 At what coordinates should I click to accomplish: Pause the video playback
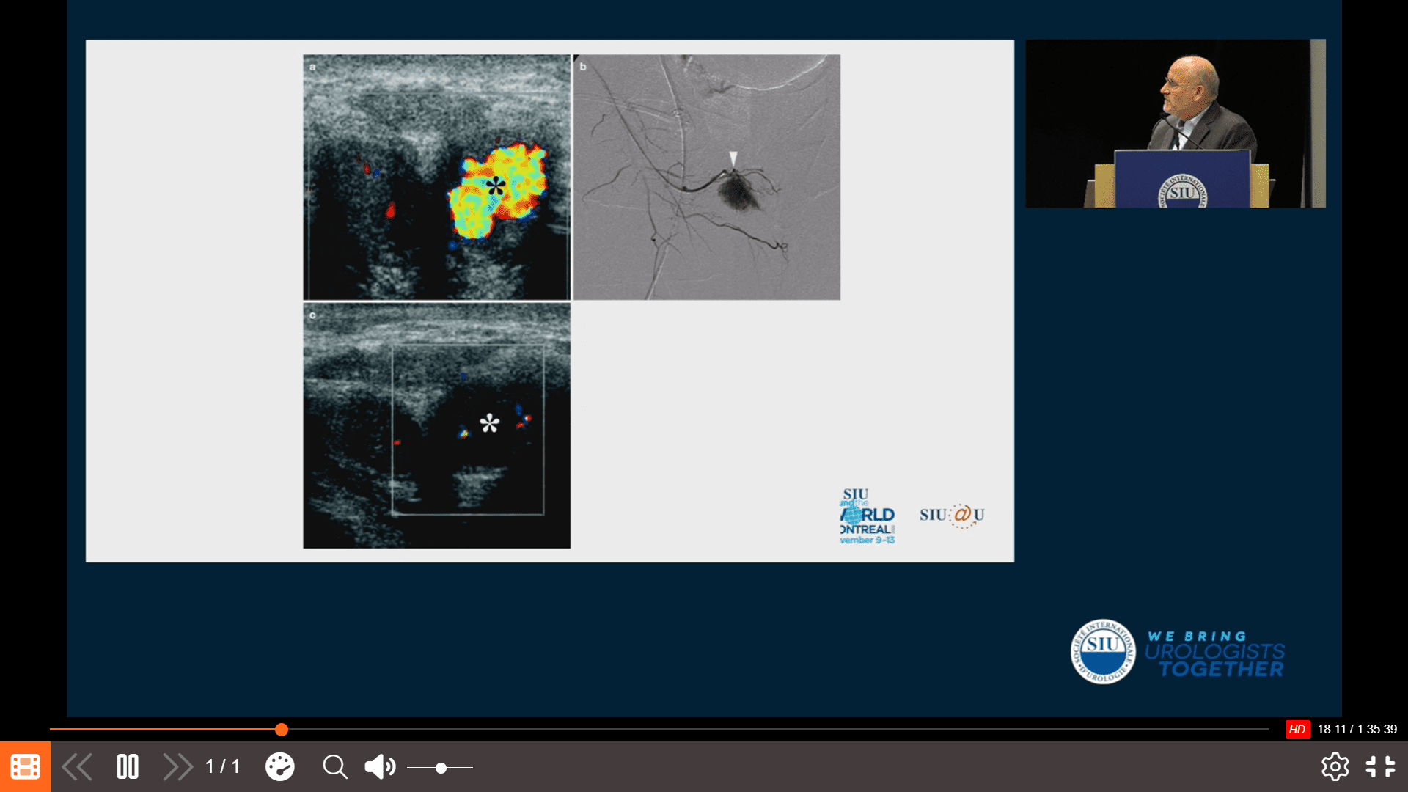128,767
